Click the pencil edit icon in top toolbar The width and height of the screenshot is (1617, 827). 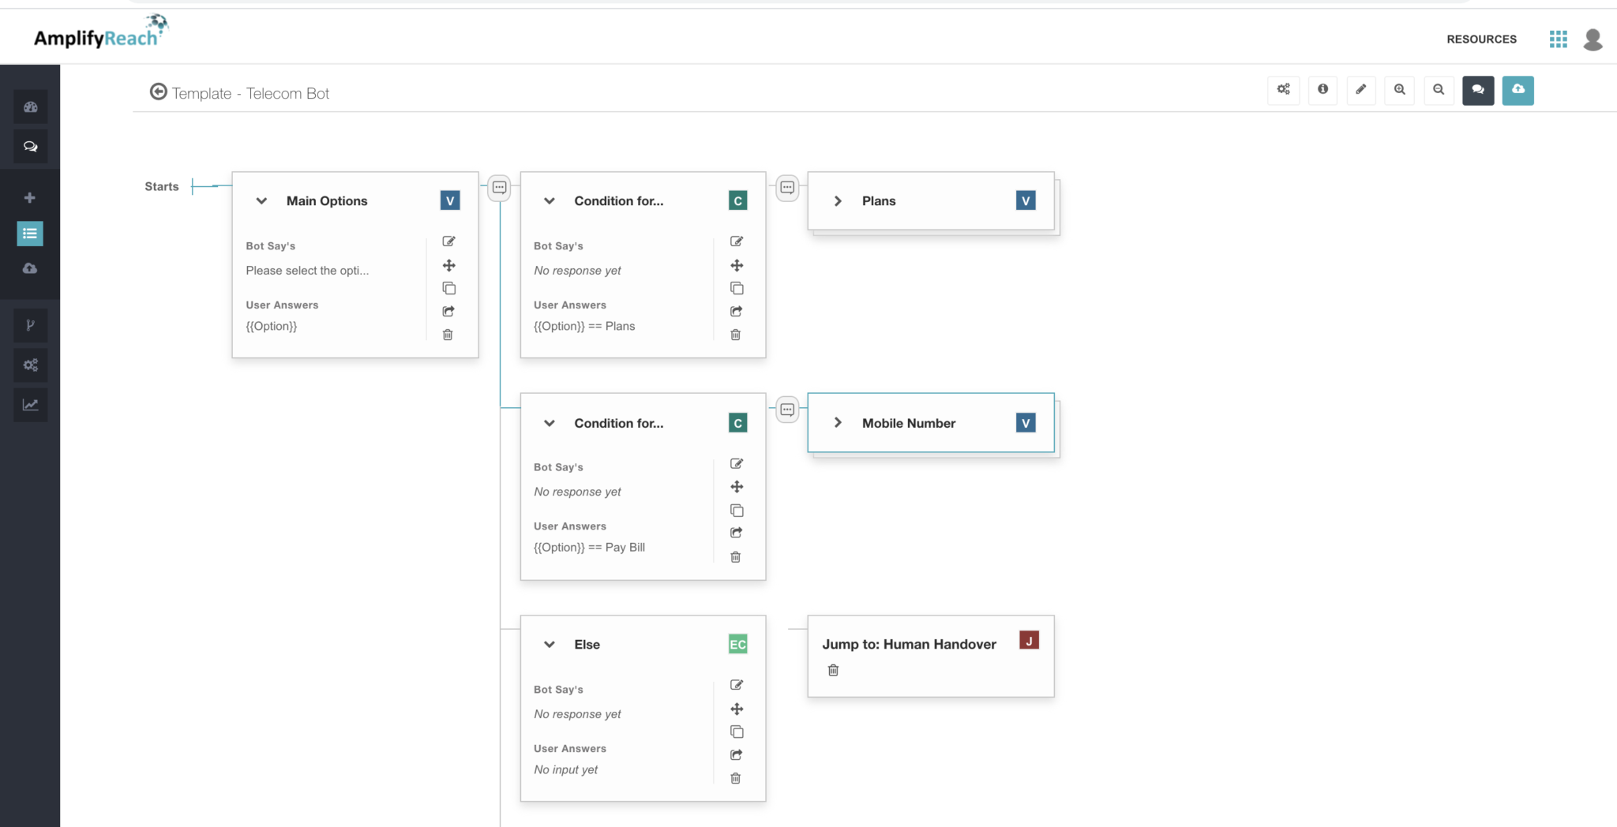pos(1361,90)
